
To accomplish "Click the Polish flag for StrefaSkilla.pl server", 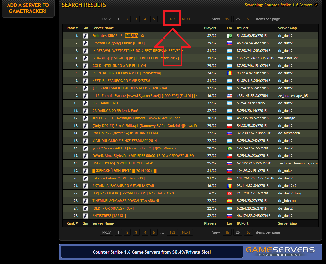I will [230, 126].
